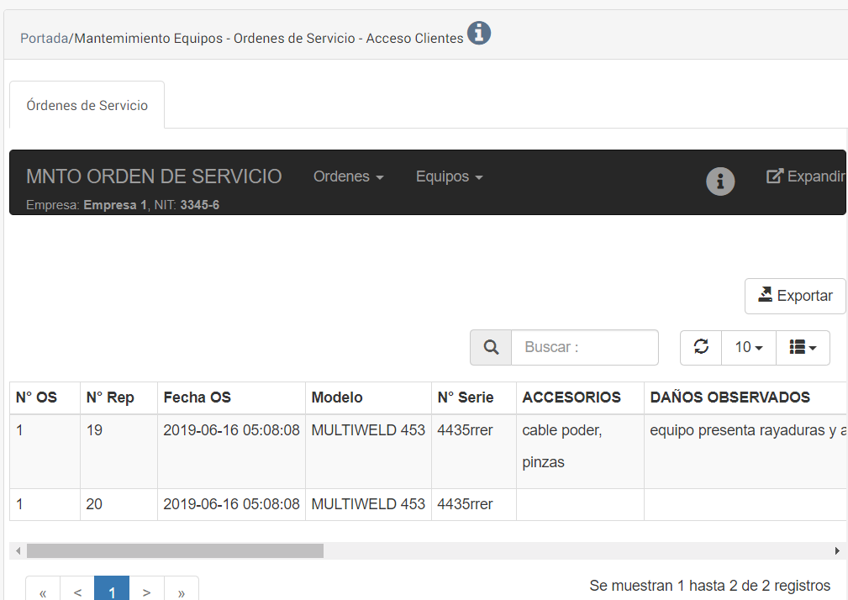This screenshot has height=600, width=848.
Task: Open the Portada breadcrumb link
Action: coord(44,39)
